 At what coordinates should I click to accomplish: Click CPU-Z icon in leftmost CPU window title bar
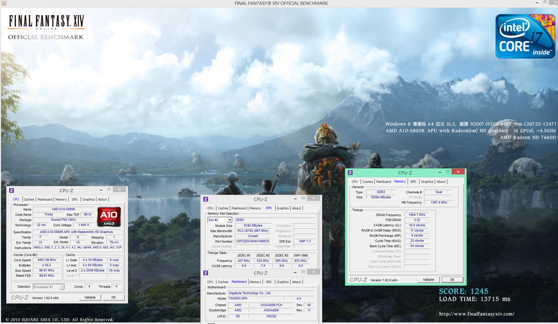(x=11, y=191)
